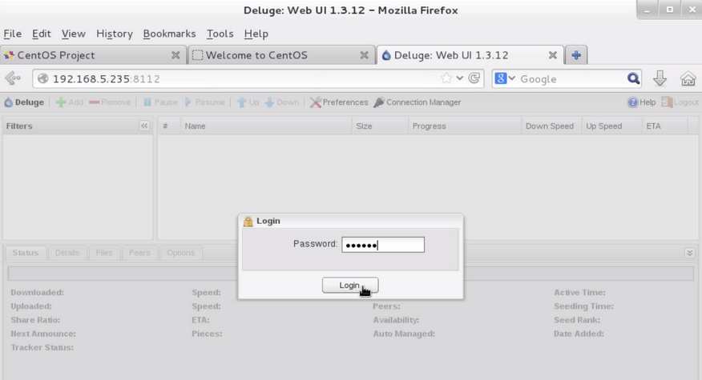Switch to the Options tab

[181, 253]
